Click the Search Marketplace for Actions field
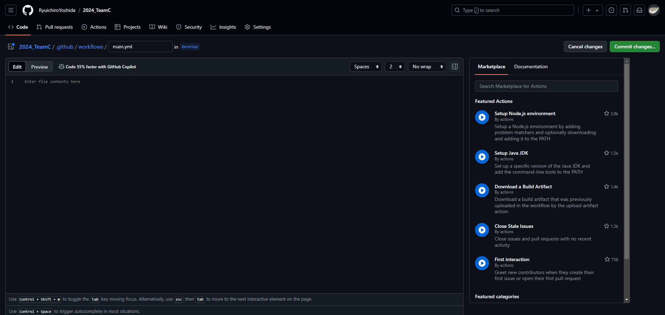This screenshot has width=665, height=315. click(x=546, y=86)
